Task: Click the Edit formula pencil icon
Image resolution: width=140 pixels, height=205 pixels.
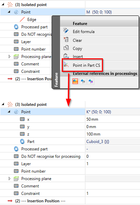Action: click(66, 31)
